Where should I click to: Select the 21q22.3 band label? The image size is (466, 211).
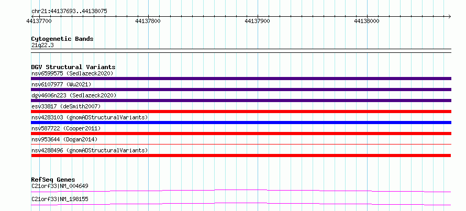42,46
